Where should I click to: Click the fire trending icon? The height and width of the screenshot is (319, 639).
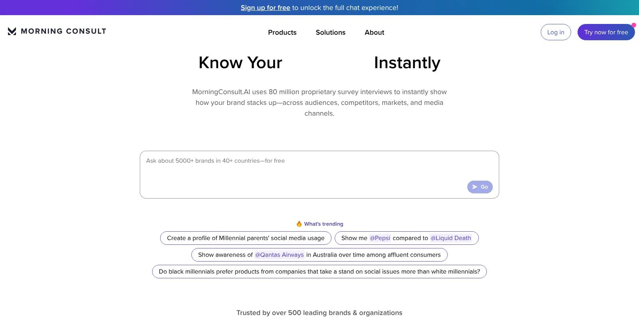coord(299,224)
